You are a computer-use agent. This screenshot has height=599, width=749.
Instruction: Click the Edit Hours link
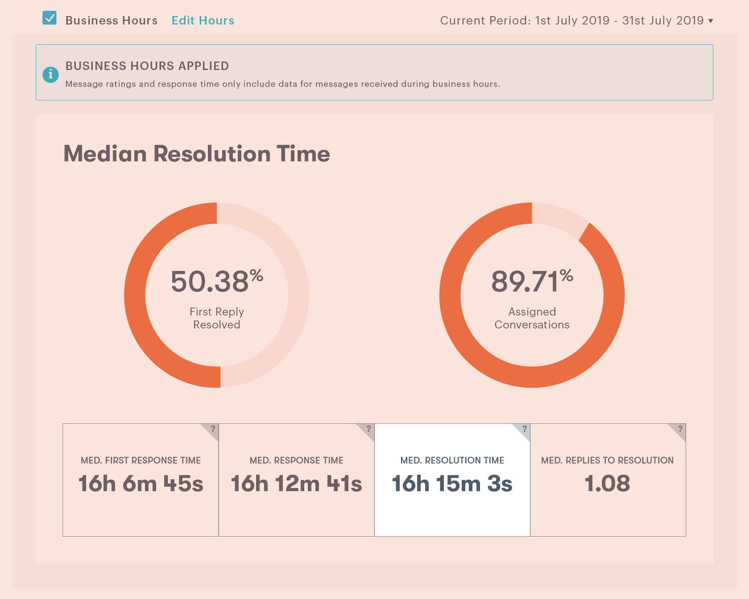[x=203, y=20]
